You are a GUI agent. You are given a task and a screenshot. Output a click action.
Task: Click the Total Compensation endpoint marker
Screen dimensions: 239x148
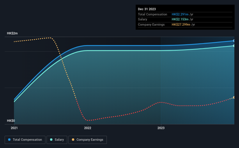pos(234,41)
